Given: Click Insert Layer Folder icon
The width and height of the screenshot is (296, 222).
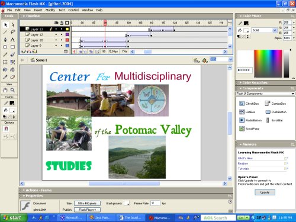Looking at the screenshot, I should 34,52.
